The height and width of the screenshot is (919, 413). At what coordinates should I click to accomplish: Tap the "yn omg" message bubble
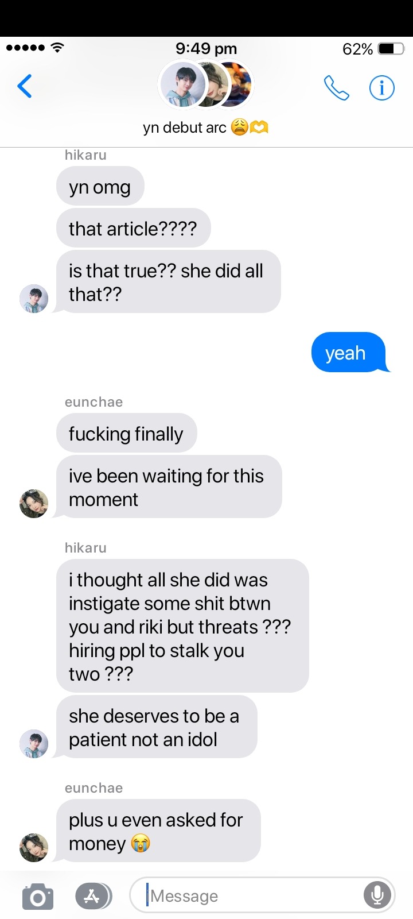click(100, 186)
